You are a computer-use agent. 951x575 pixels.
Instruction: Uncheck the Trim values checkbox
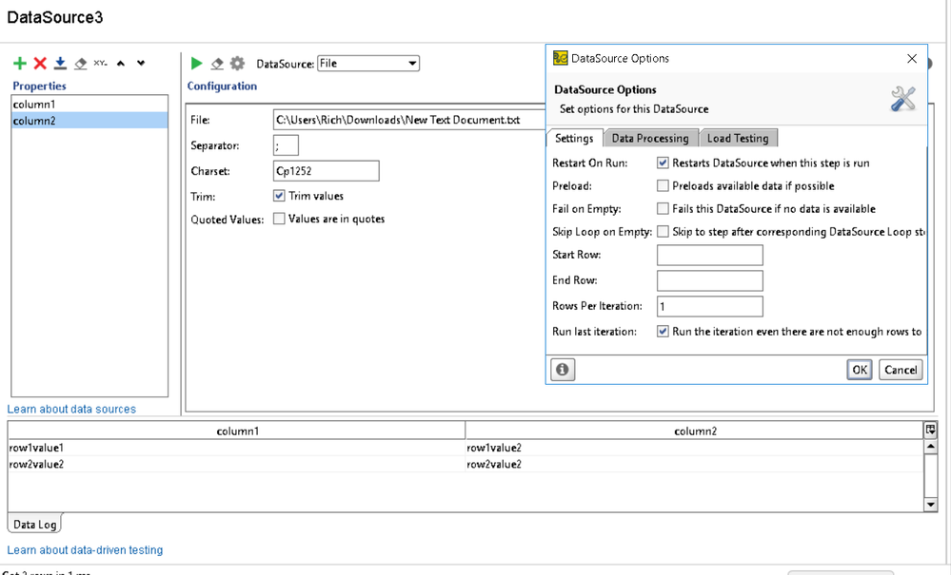tap(279, 196)
